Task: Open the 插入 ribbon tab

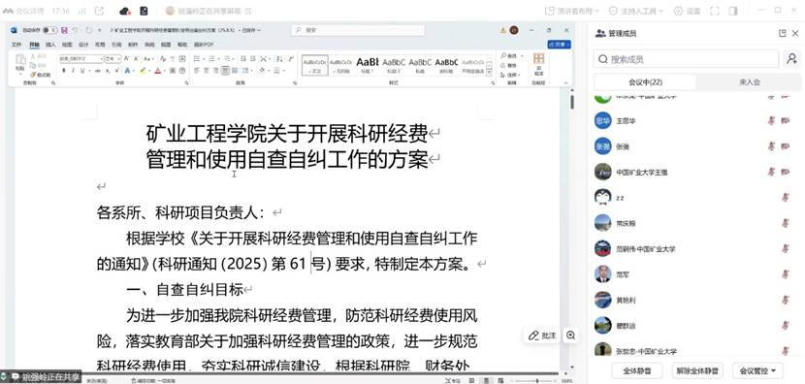Action: [50, 45]
